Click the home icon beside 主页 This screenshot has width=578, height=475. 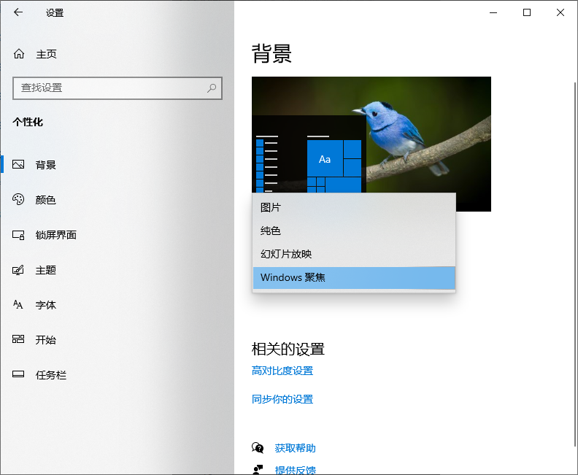click(x=19, y=54)
